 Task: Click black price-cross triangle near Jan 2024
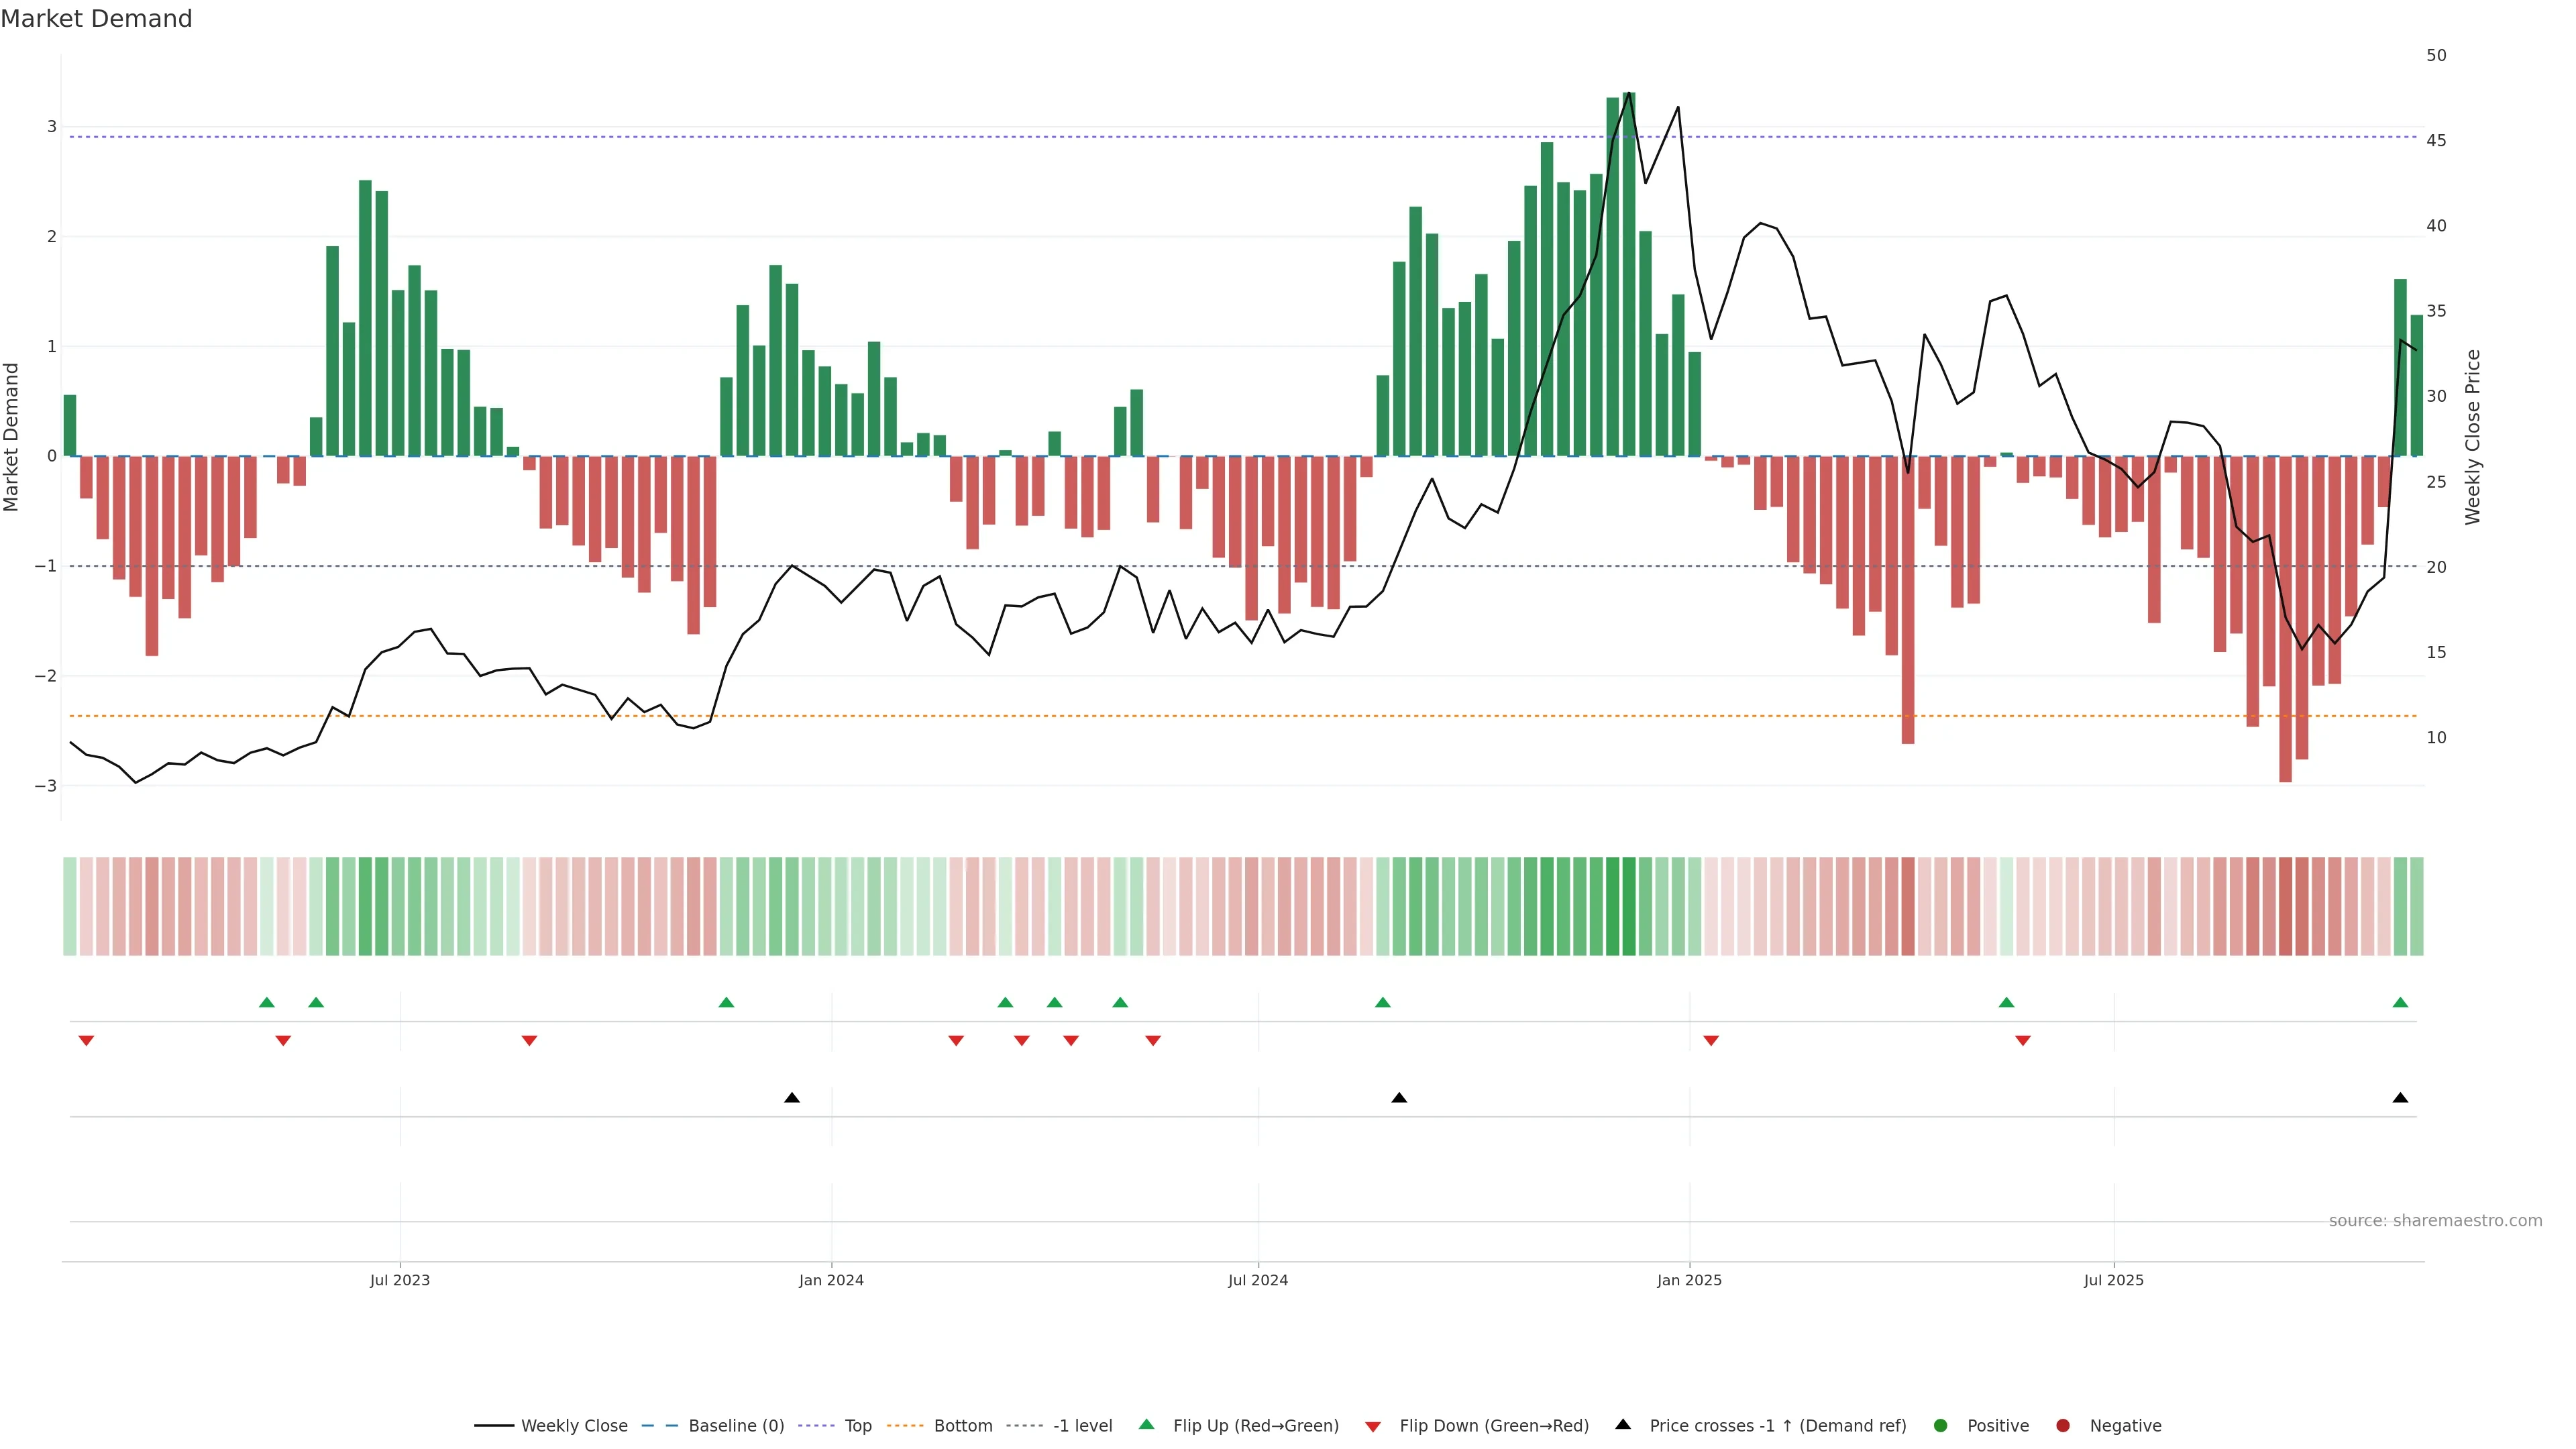click(x=792, y=1098)
